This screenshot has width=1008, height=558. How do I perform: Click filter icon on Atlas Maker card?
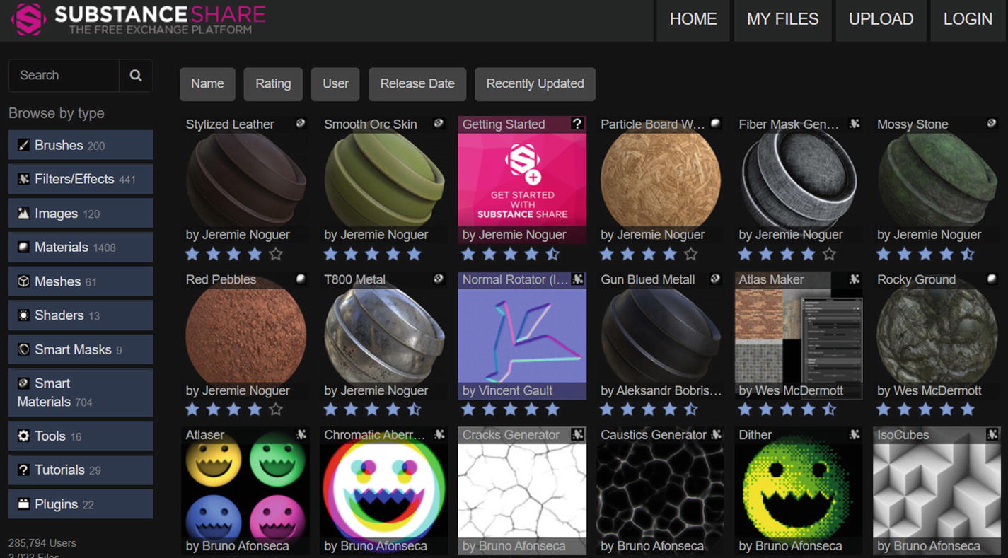pos(854,279)
